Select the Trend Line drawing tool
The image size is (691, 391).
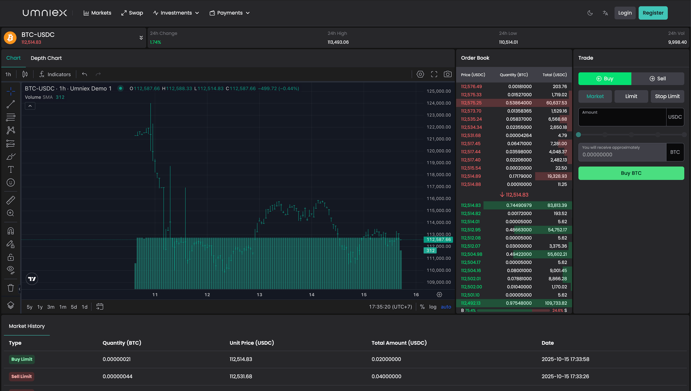click(x=10, y=104)
